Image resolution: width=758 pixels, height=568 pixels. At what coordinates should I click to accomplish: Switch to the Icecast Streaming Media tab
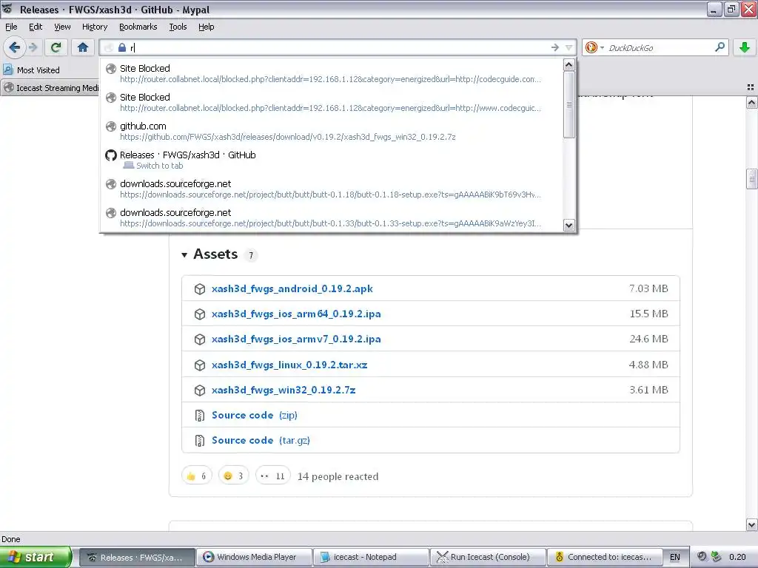click(x=50, y=88)
